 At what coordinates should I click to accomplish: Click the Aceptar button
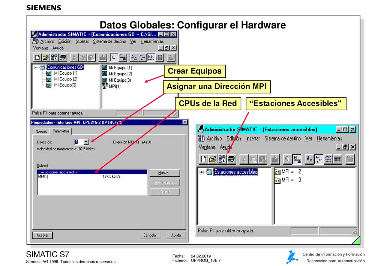[42, 235]
